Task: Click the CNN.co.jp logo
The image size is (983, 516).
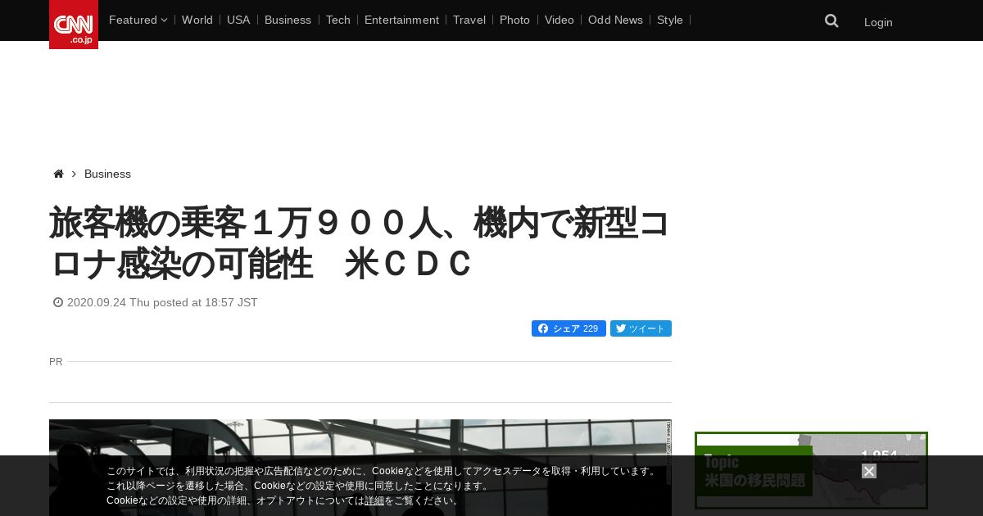Action: point(74,25)
